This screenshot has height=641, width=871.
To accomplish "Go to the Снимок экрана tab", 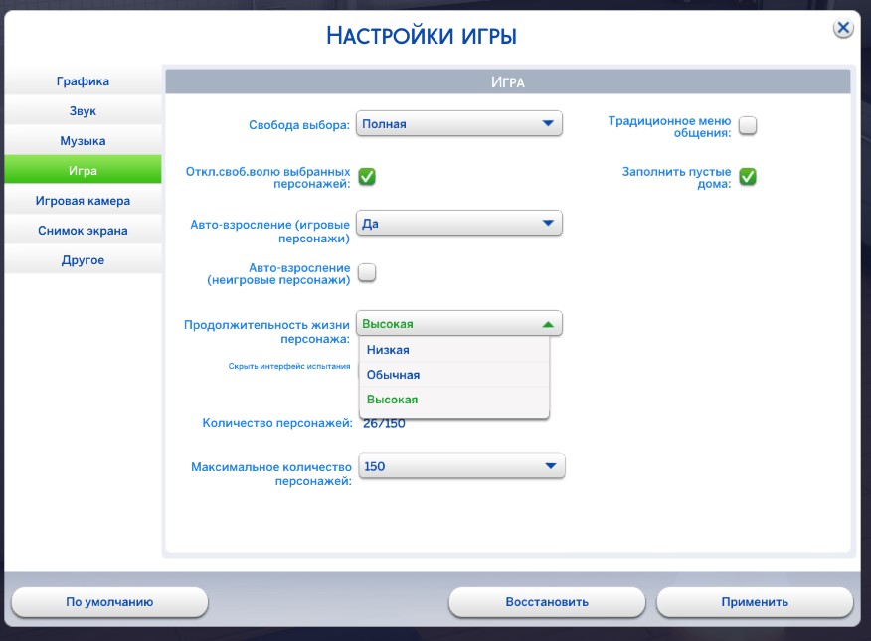I will tap(83, 231).
